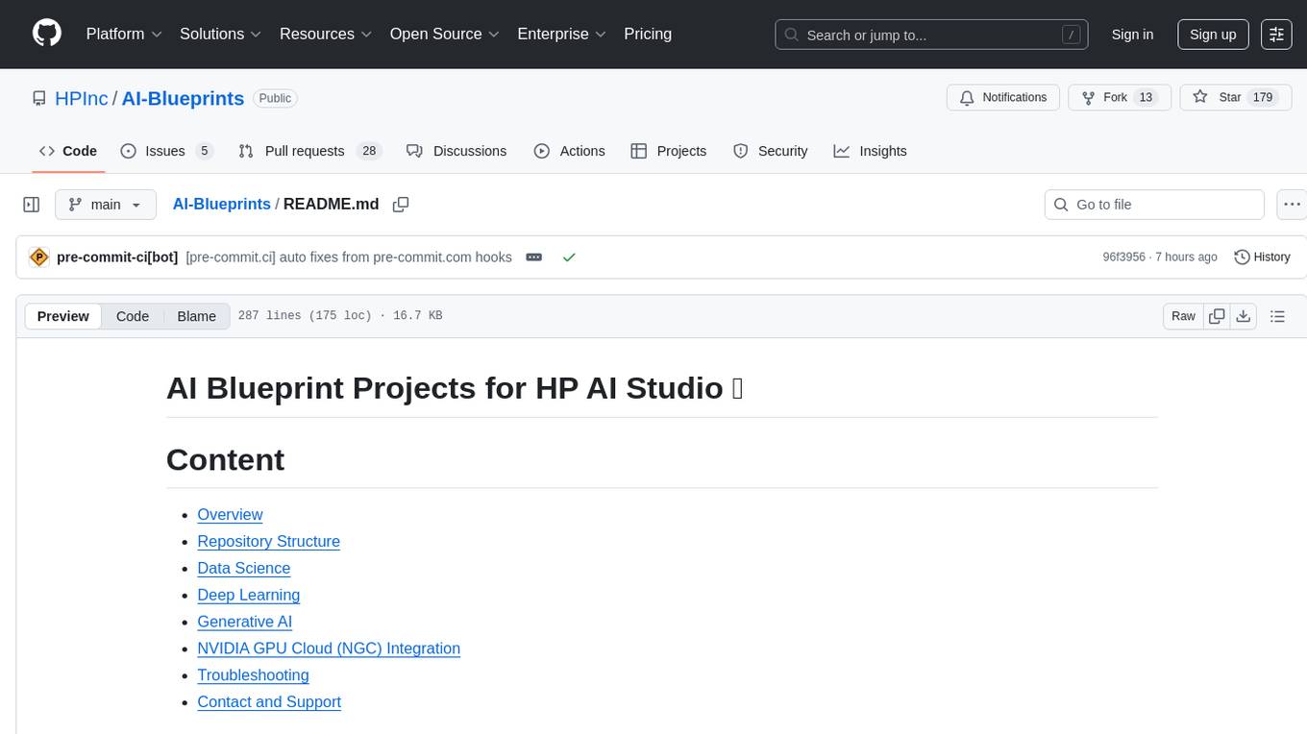Switch to the Projects tab
1307x734 pixels.
(669, 151)
